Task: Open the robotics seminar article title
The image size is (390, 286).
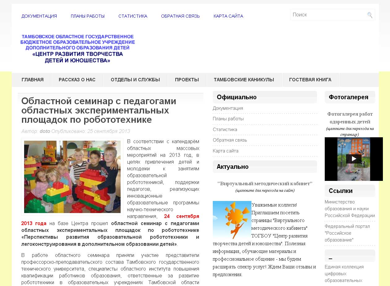Action: (99, 110)
